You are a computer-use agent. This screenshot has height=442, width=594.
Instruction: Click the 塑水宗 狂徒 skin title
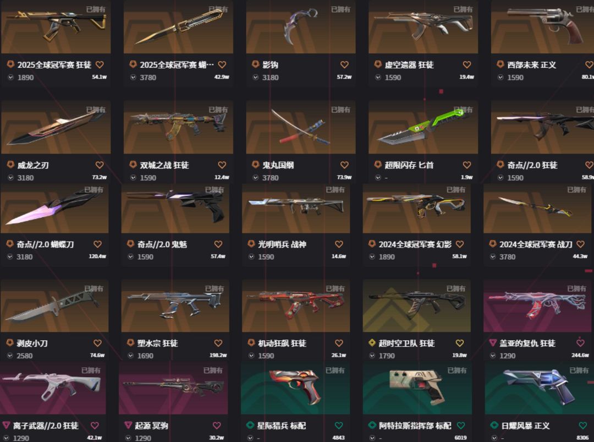click(157, 343)
